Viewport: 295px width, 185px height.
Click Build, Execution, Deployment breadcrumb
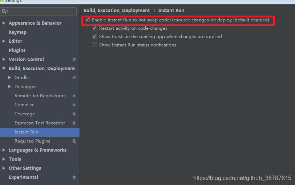117,11
